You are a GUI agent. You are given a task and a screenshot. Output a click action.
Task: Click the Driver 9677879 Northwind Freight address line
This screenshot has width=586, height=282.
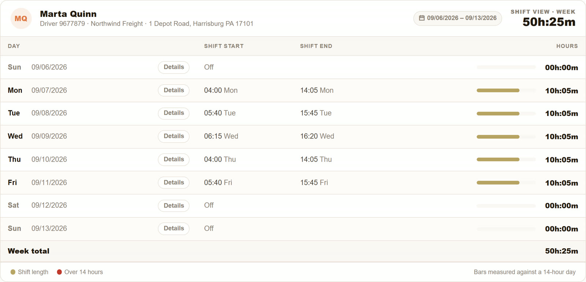(x=146, y=24)
